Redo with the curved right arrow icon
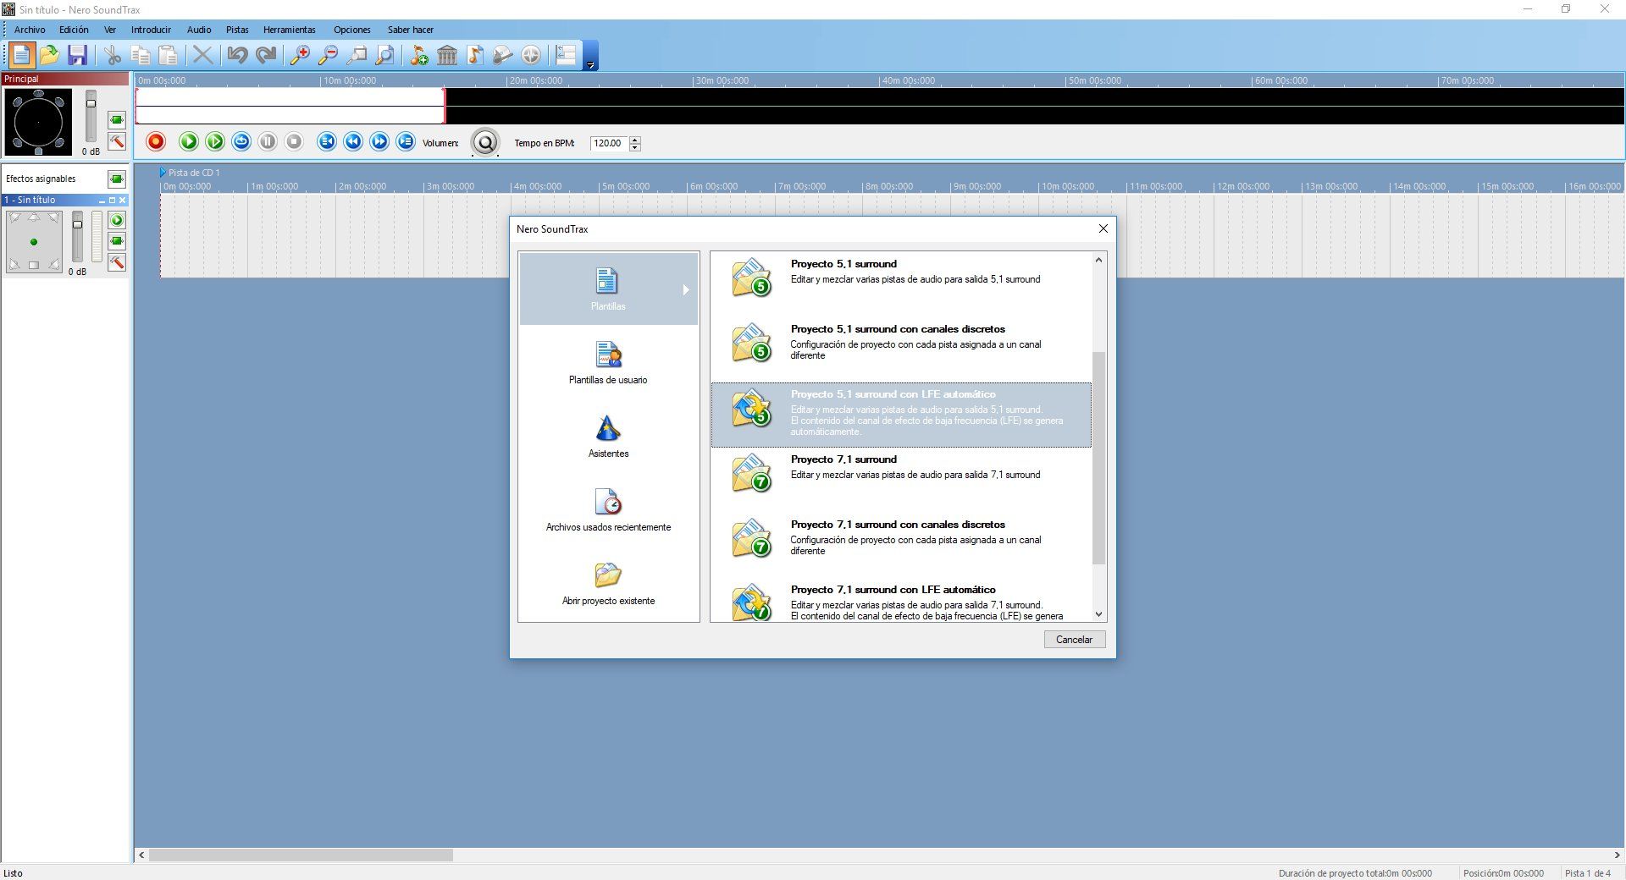This screenshot has width=1626, height=880. tap(266, 56)
